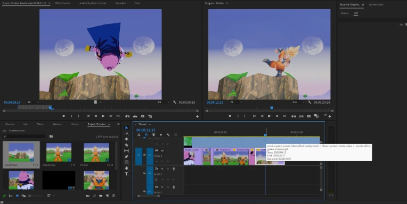Add marker in the timeline header

tap(161, 135)
